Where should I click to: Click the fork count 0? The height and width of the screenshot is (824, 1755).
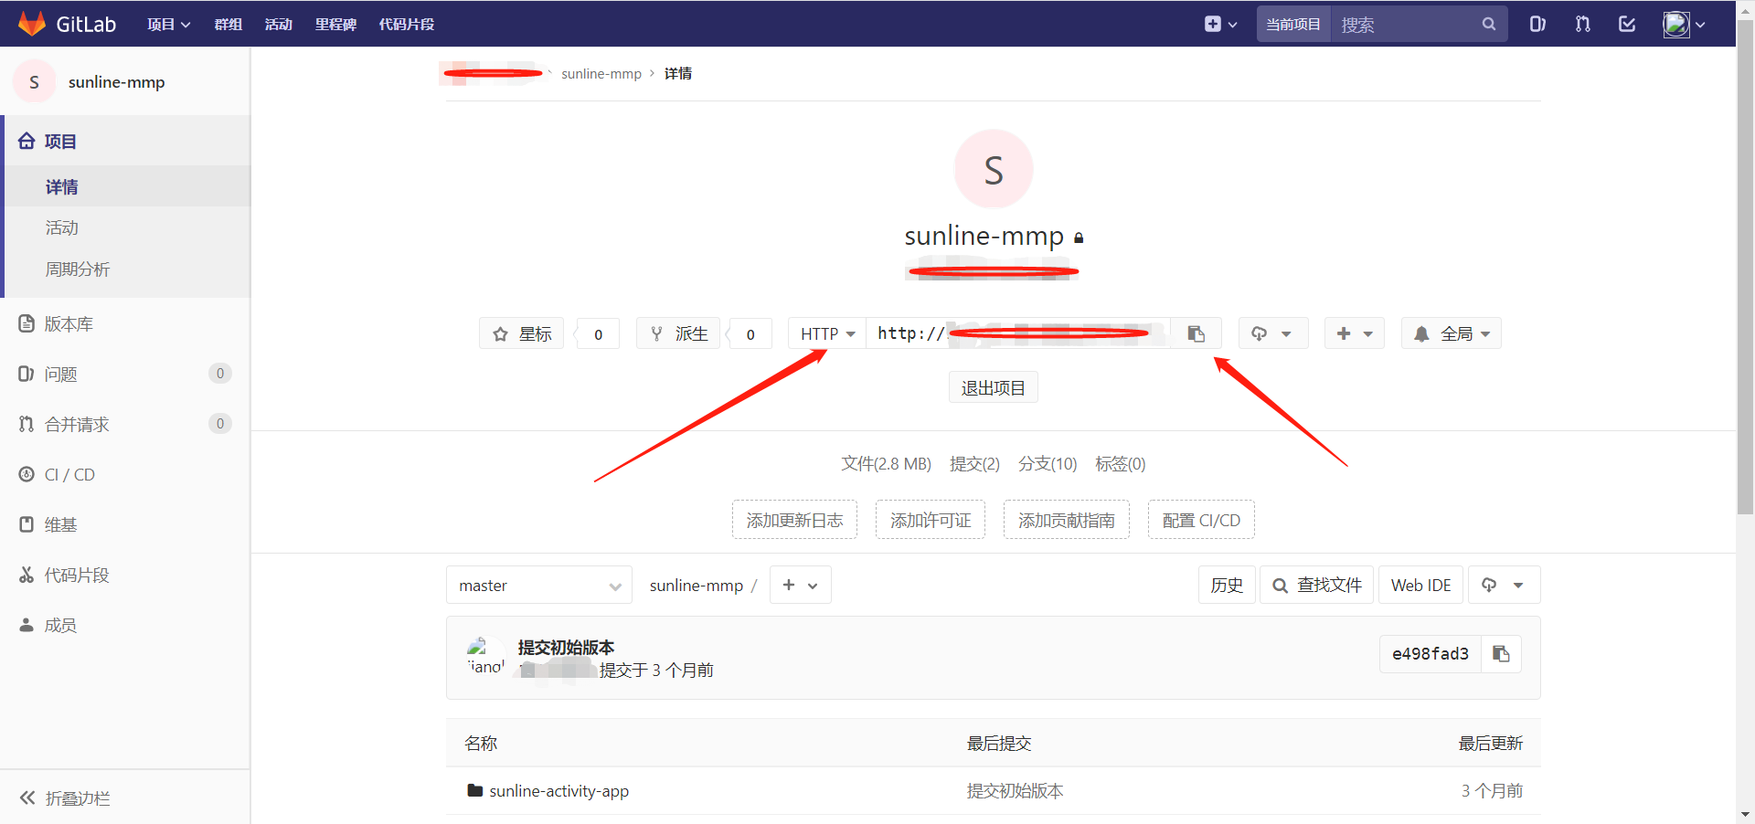click(x=750, y=334)
